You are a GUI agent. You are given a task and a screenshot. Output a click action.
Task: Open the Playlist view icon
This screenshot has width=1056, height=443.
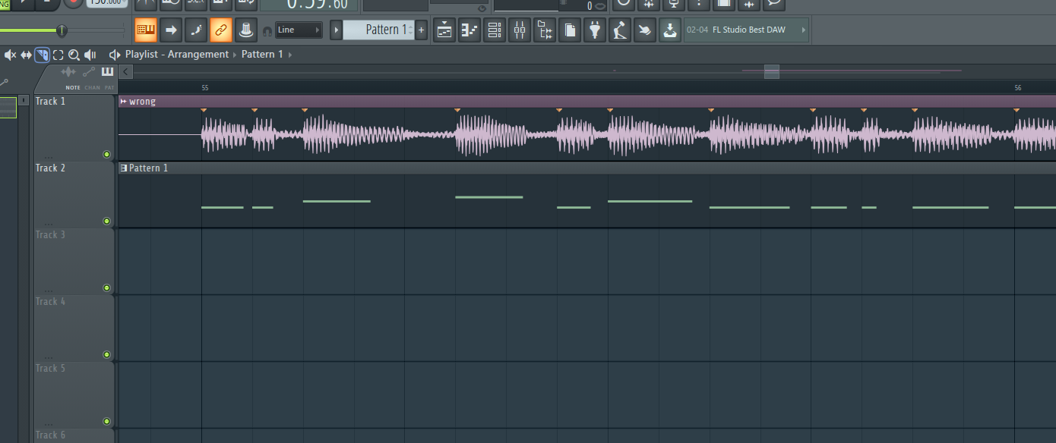pos(445,30)
